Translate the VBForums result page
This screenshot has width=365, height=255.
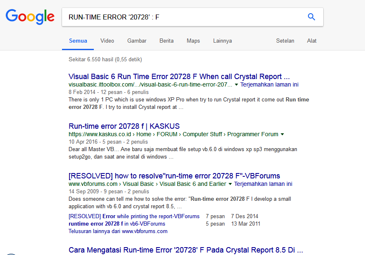click(263, 184)
